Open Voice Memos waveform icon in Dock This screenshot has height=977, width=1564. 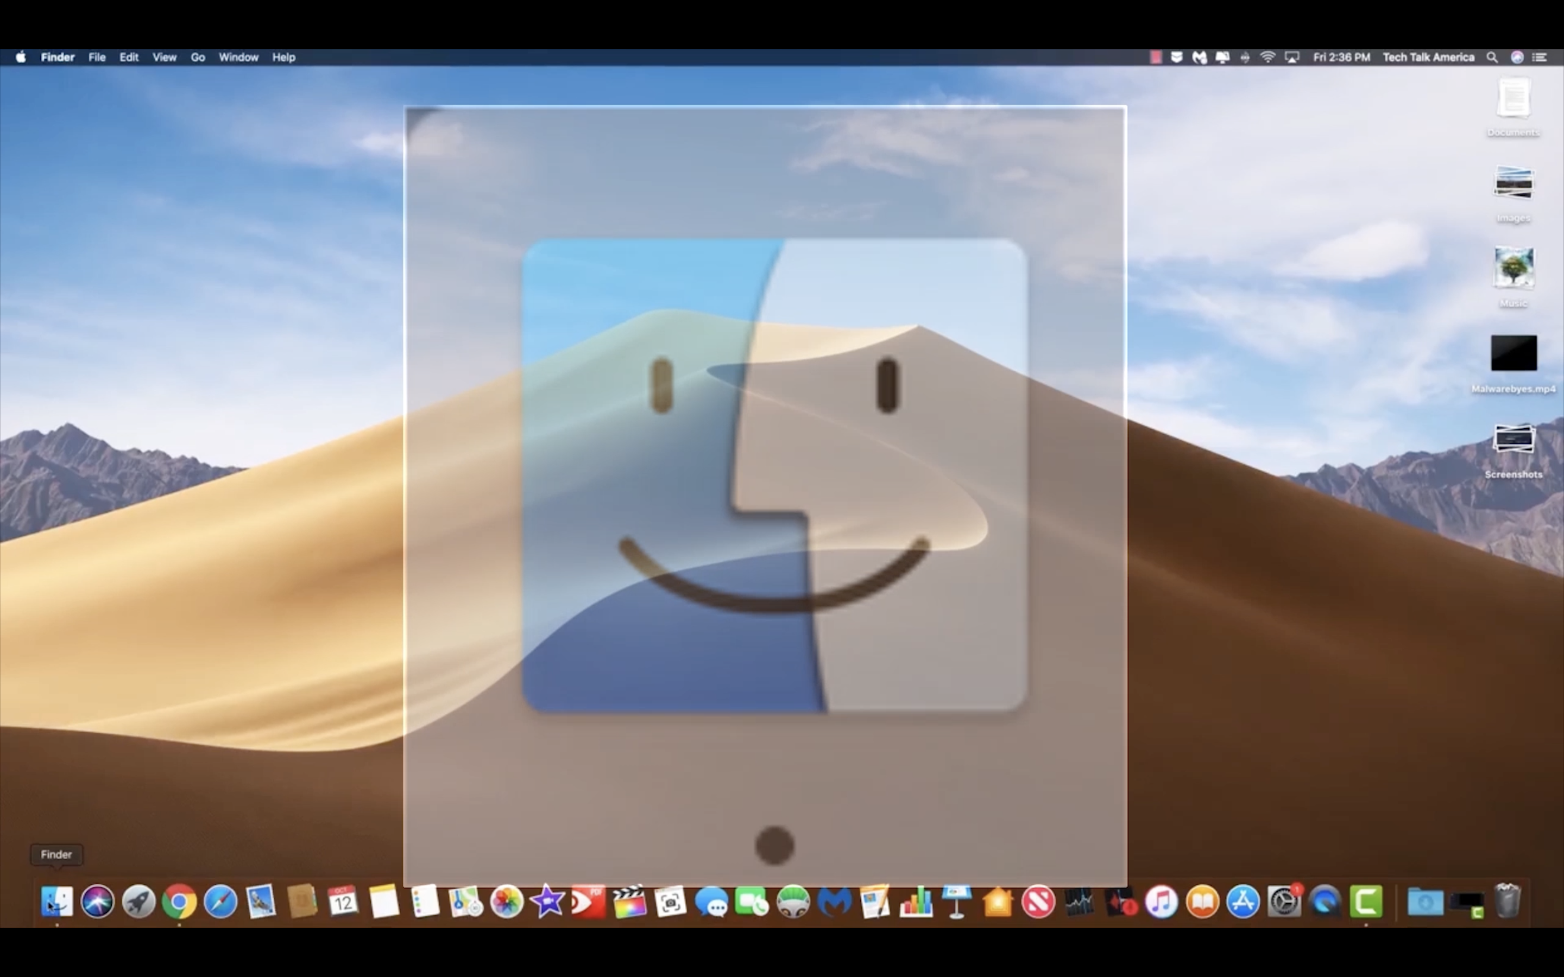(x=1121, y=902)
